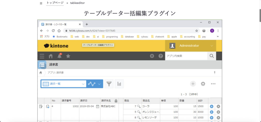Focus the fe54k.cybozu.com address bar
Viewport: 261px width, 122px height.
point(132,31)
